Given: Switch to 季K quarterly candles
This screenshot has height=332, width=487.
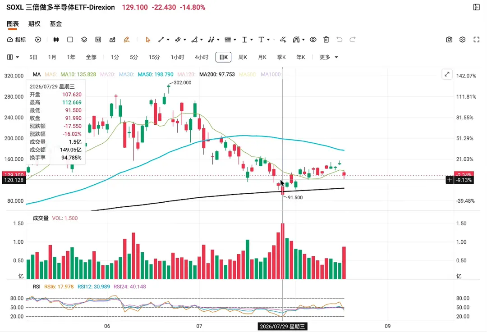Looking at the screenshot, I should (281, 57).
